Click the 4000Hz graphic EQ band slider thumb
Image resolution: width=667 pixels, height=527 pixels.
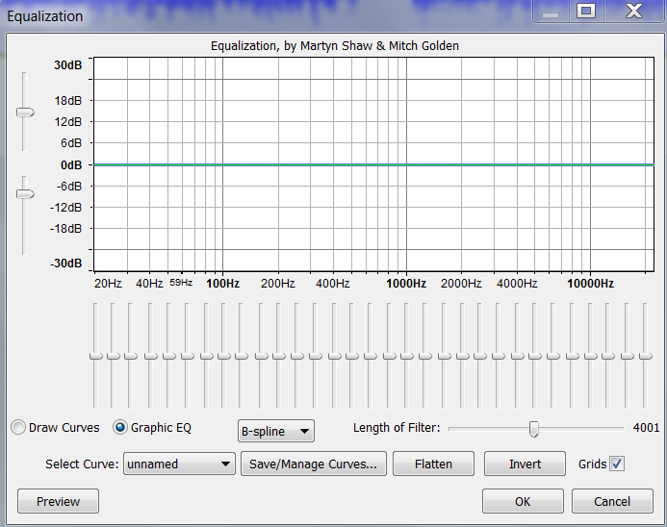[x=517, y=356]
